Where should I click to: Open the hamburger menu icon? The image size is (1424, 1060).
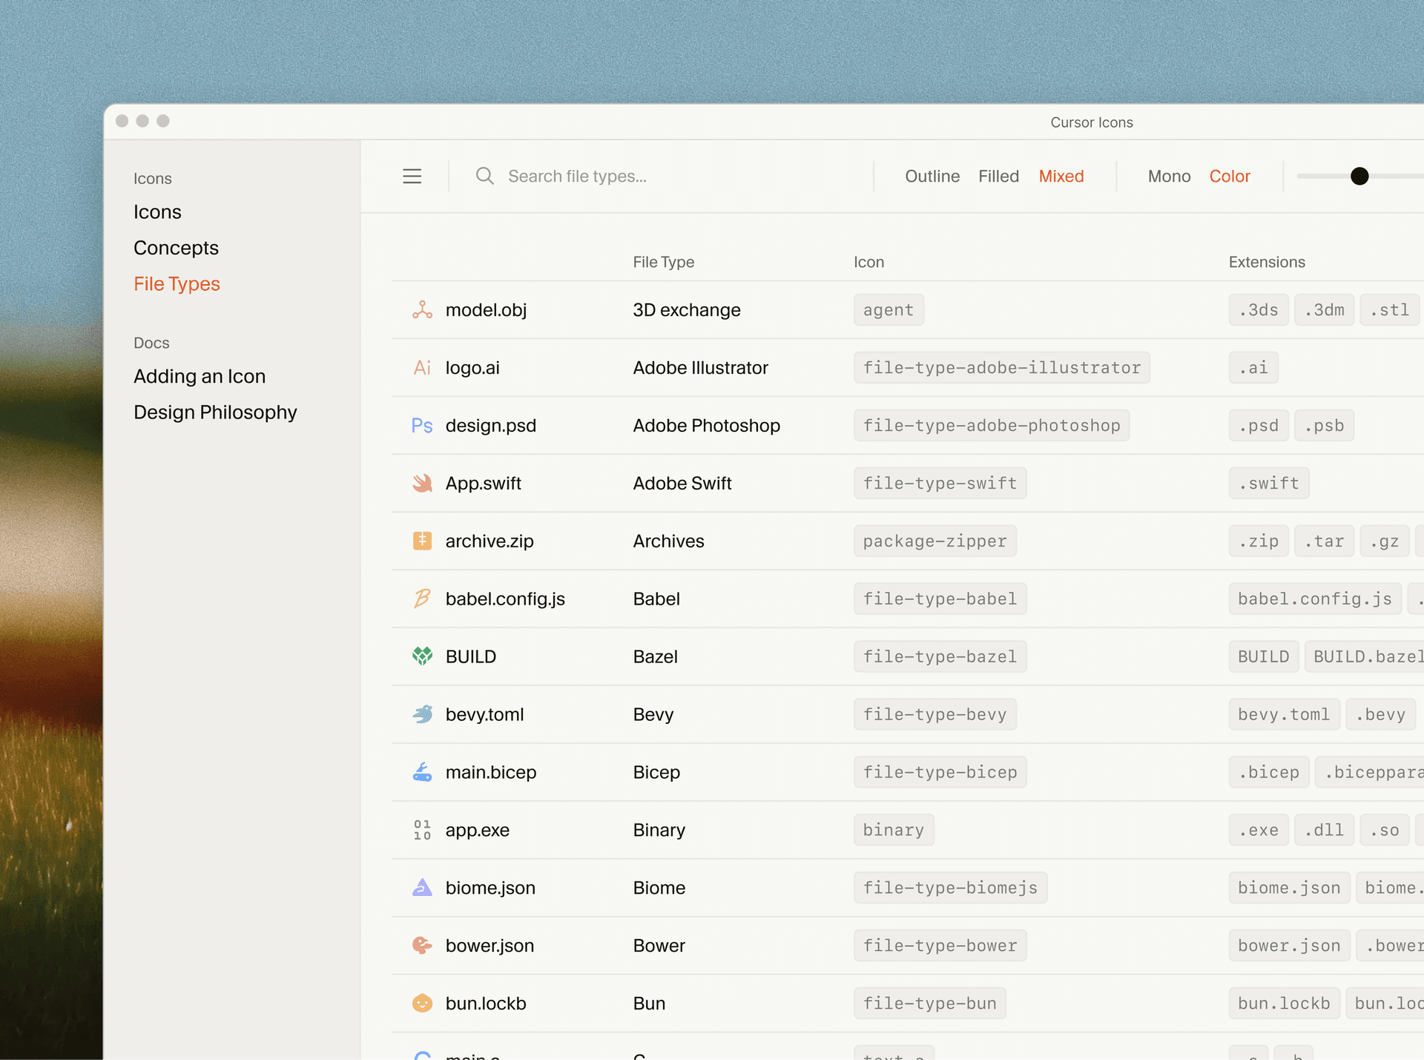coord(412,177)
